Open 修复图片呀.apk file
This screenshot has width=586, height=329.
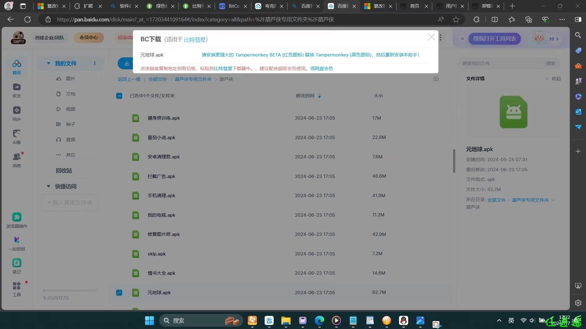pyautogui.click(x=163, y=234)
